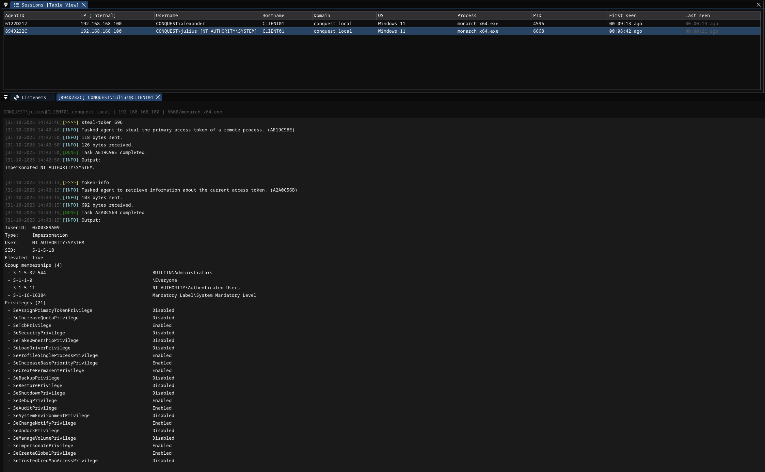Close the 894D232C julius agent tab
This screenshot has height=472, width=765.
[158, 97]
